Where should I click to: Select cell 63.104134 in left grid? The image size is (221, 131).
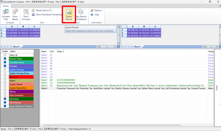pyautogui.click(x=23, y=36)
